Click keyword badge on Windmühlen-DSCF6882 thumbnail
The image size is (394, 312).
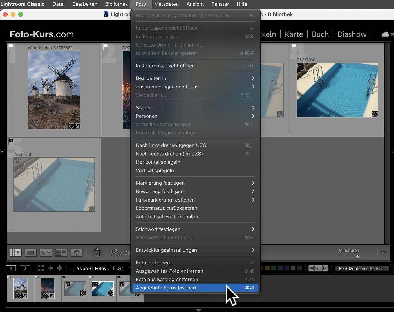point(72,126)
